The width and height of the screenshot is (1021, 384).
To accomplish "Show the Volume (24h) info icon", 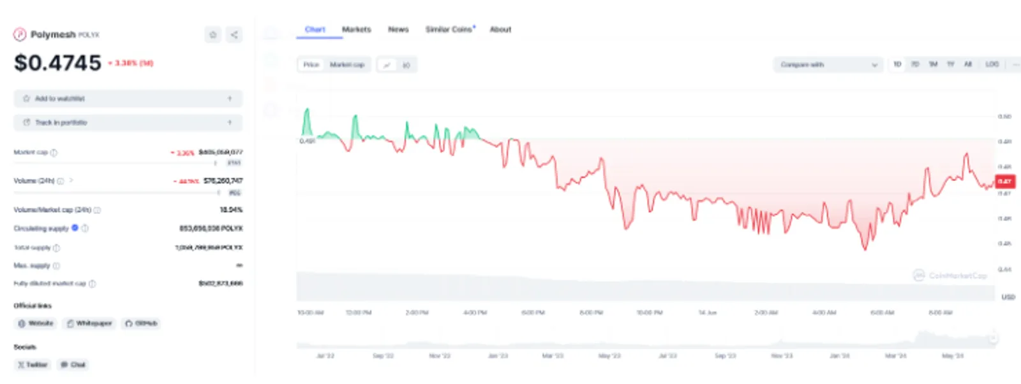I will pos(61,181).
